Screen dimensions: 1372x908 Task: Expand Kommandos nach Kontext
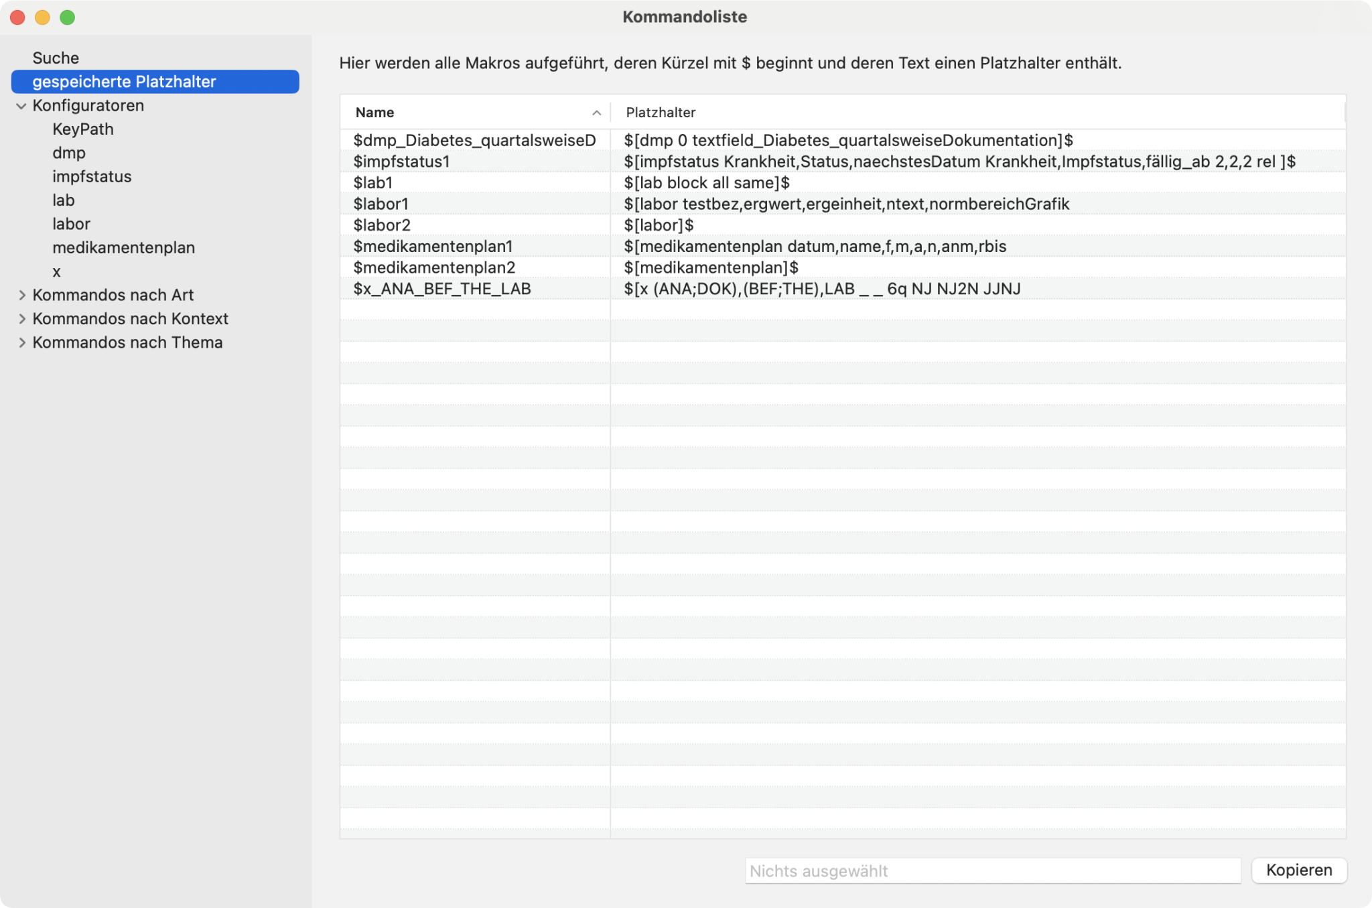click(21, 318)
